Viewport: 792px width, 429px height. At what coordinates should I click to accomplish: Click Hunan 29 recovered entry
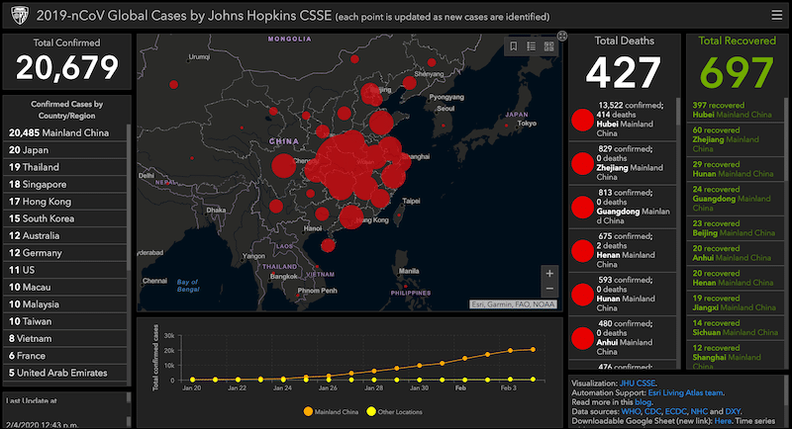[x=735, y=169]
